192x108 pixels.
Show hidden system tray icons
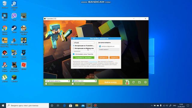[x=152, y=105]
